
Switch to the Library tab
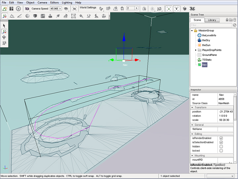coord(212,20)
